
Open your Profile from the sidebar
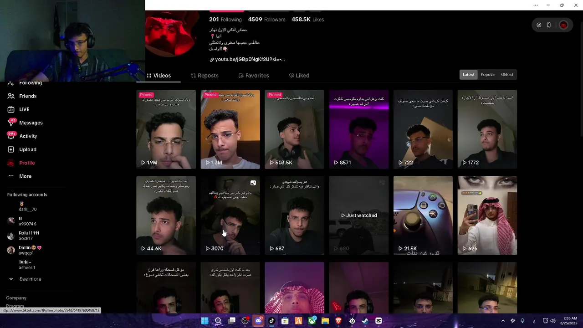point(21,163)
